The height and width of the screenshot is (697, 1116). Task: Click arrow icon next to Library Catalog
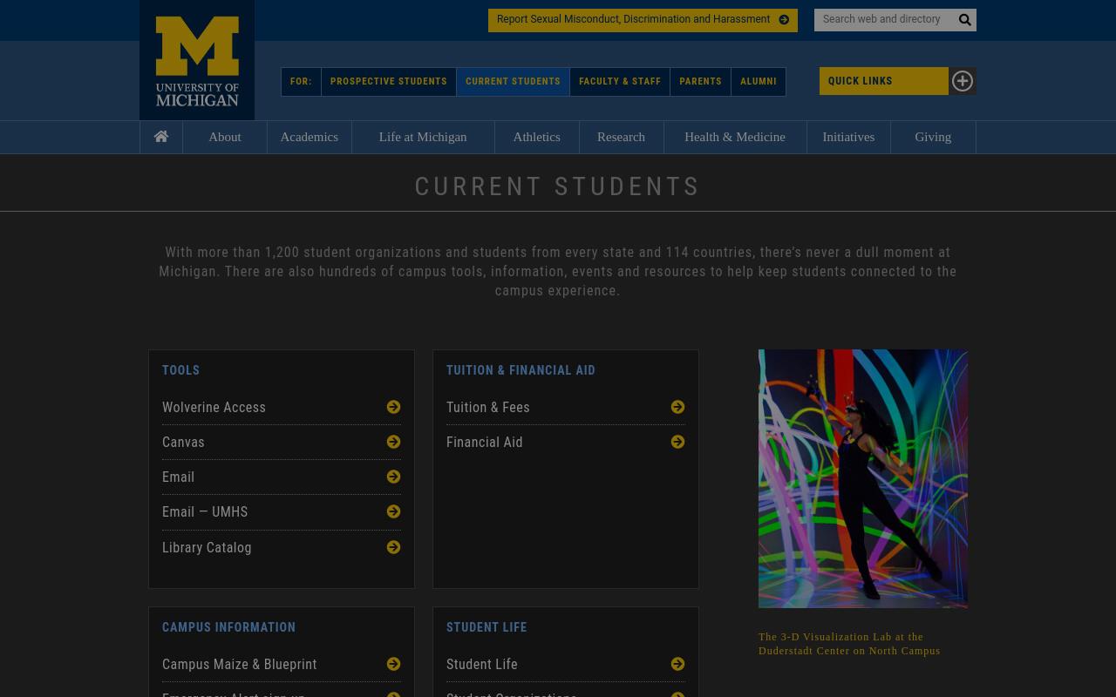pos(394,547)
